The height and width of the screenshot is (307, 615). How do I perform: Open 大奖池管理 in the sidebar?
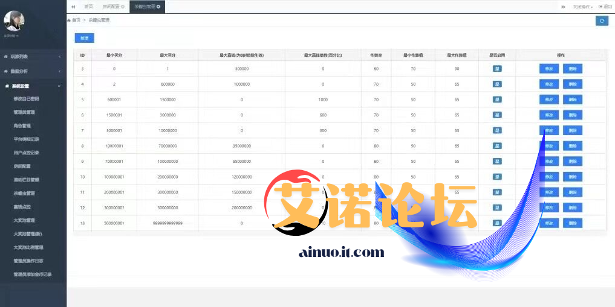24,220
